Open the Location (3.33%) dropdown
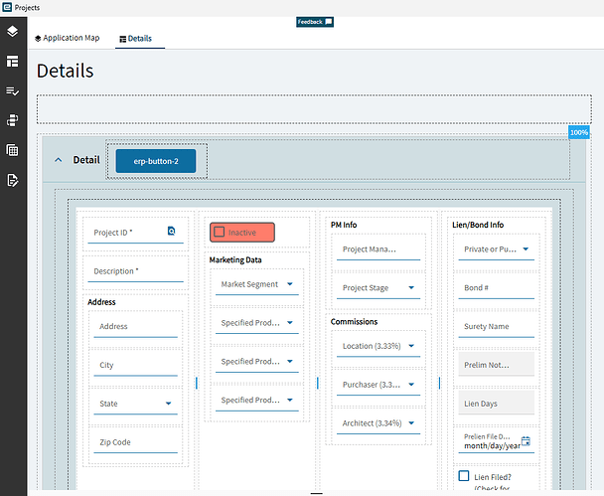The image size is (604, 496). (x=378, y=346)
